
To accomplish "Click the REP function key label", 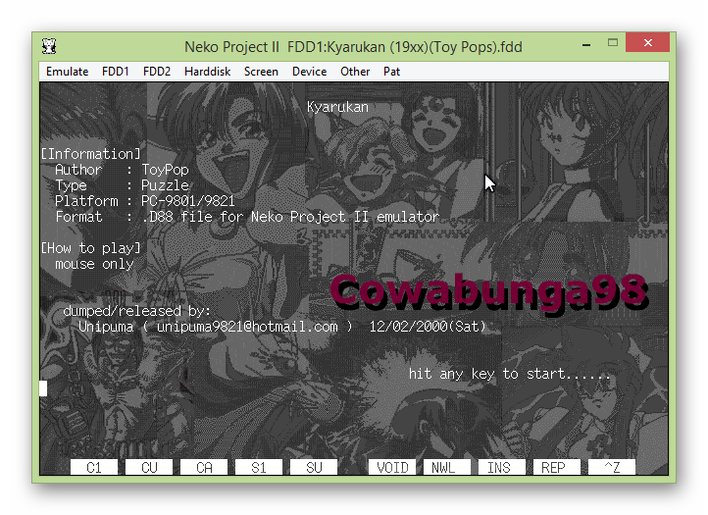I will pos(557,467).
